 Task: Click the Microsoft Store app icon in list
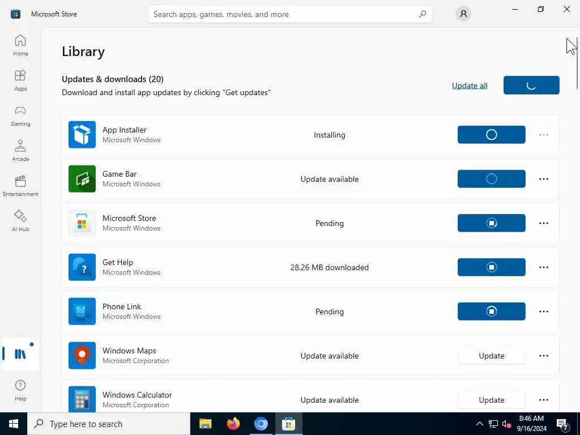pyautogui.click(x=82, y=223)
